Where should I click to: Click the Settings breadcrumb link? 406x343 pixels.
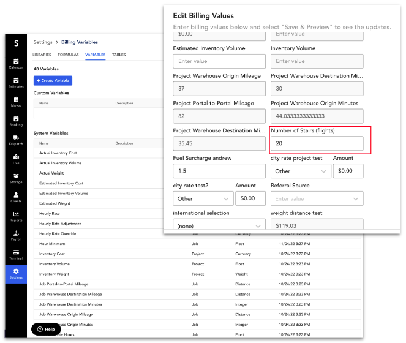click(42, 42)
